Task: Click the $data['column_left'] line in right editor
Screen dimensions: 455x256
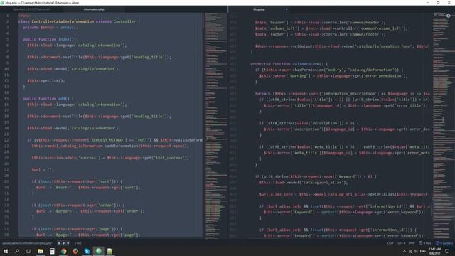Action: pos(331,28)
